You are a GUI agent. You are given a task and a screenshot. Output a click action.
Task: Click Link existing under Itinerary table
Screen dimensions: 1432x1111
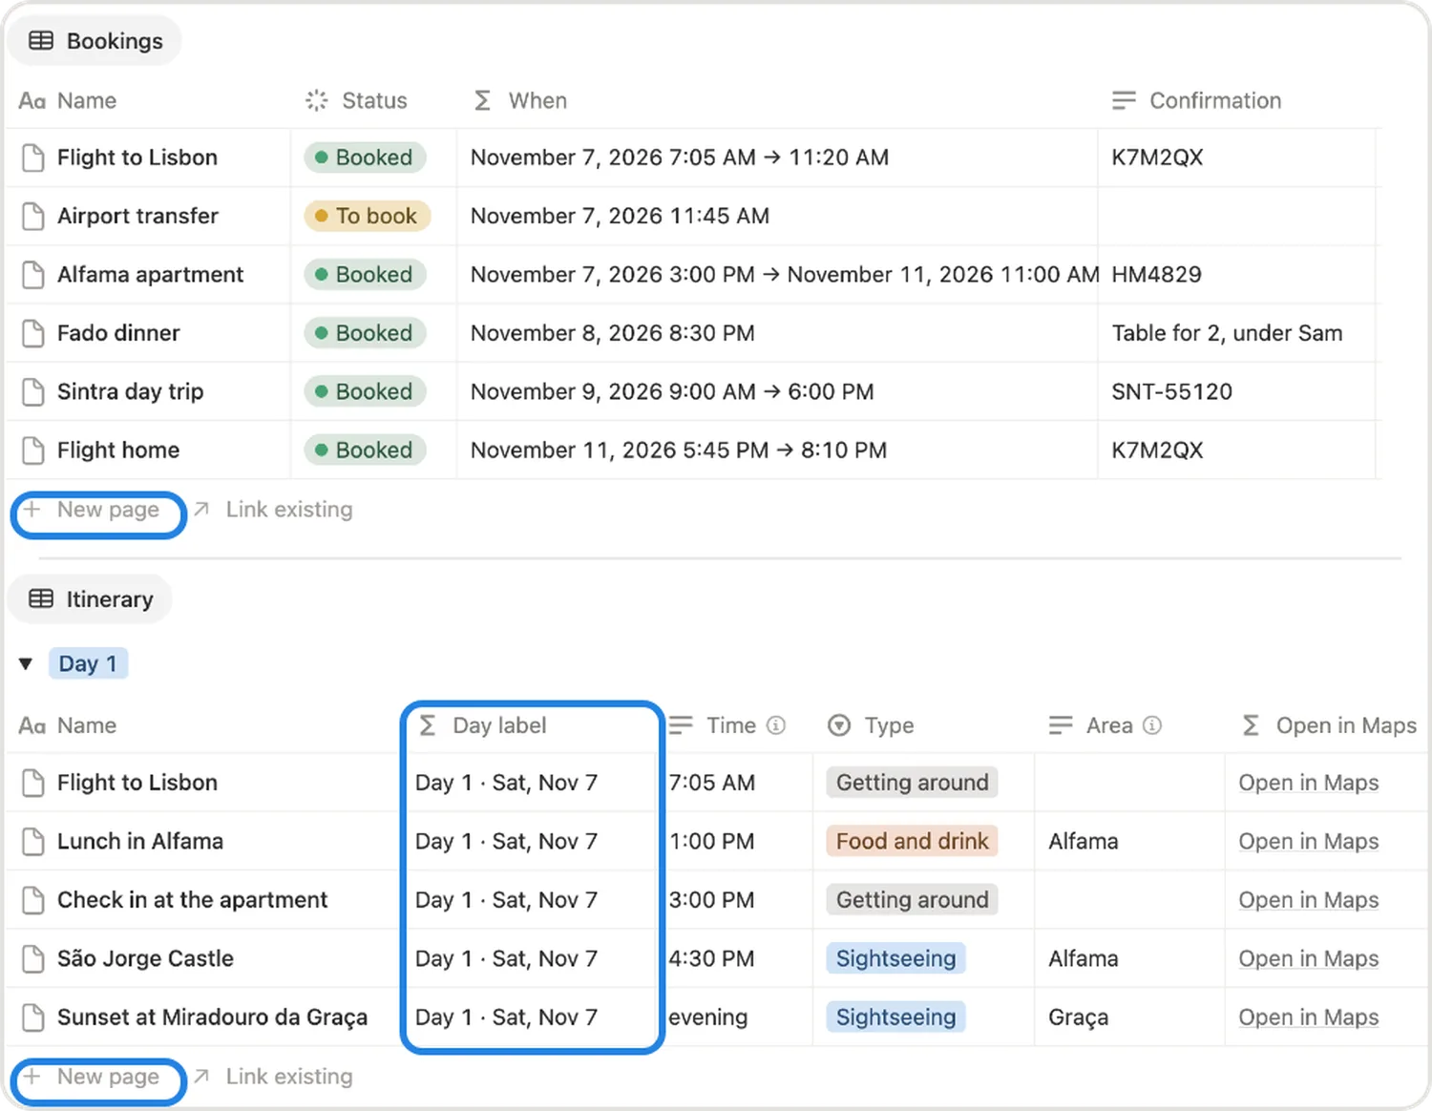(273, 1077)
